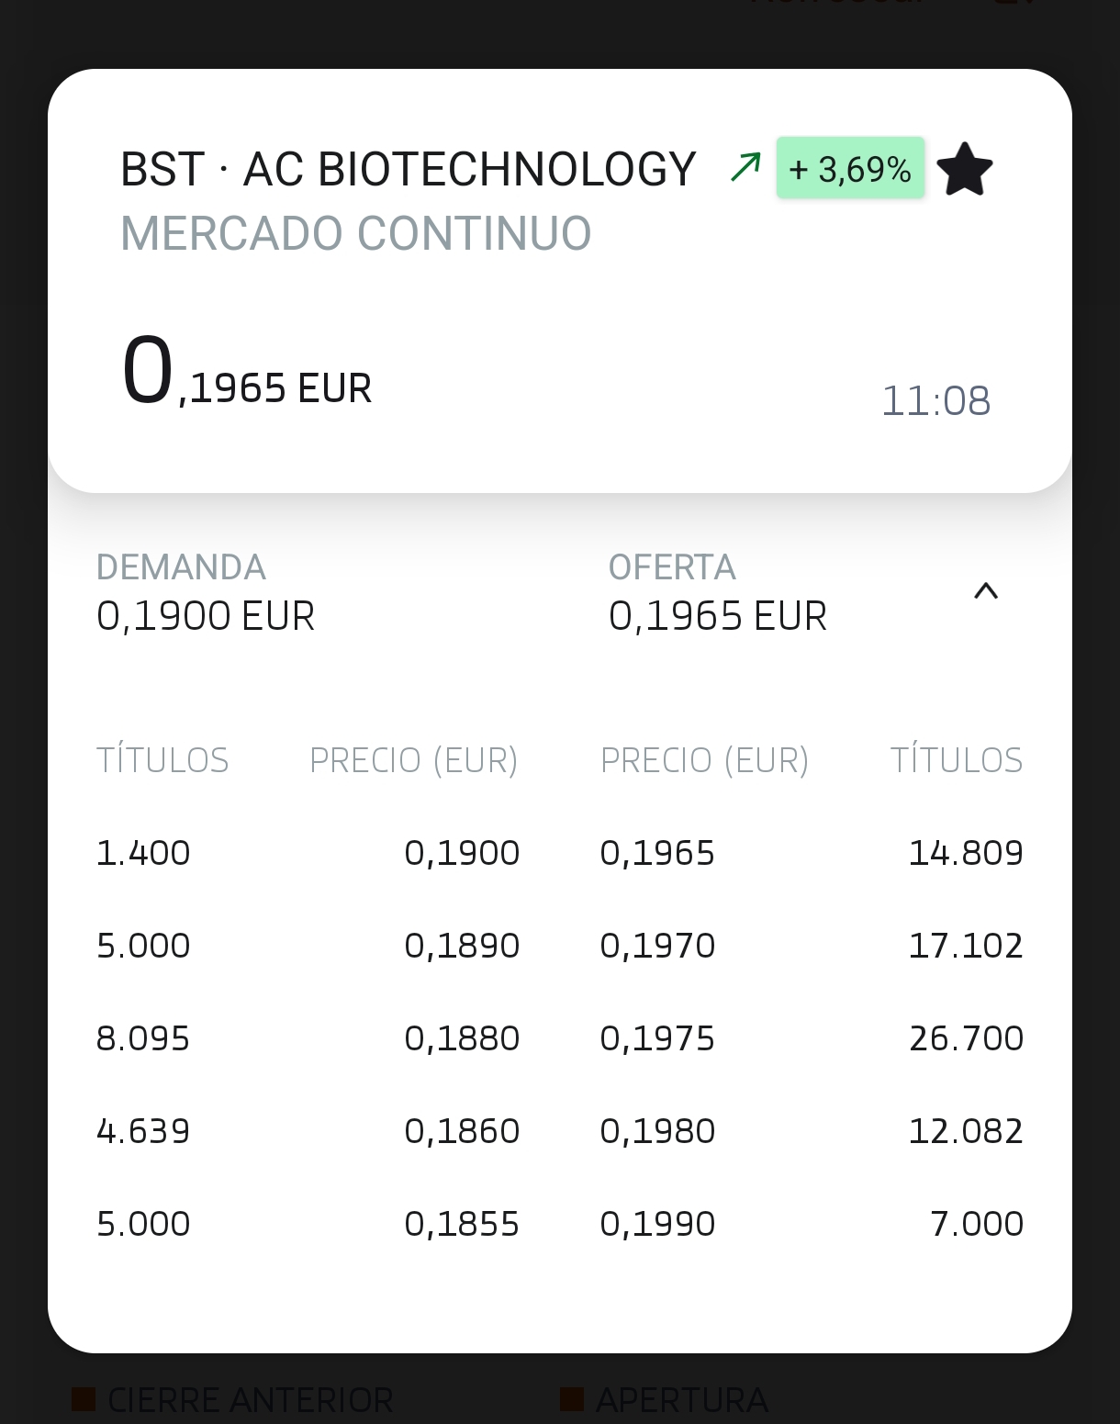Tap the 0,1965 EUR current price

(x=247, y=372)
